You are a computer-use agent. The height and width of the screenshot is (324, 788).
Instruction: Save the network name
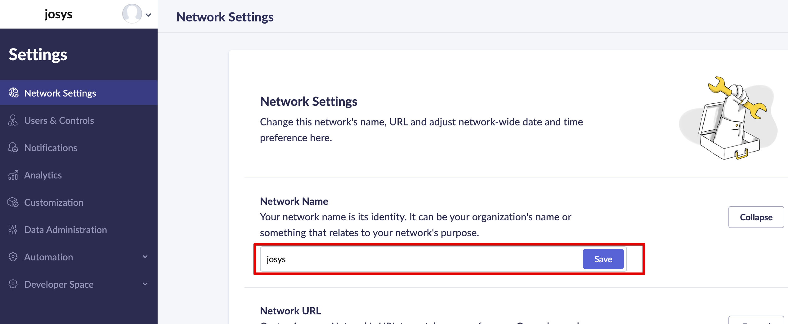603,259
